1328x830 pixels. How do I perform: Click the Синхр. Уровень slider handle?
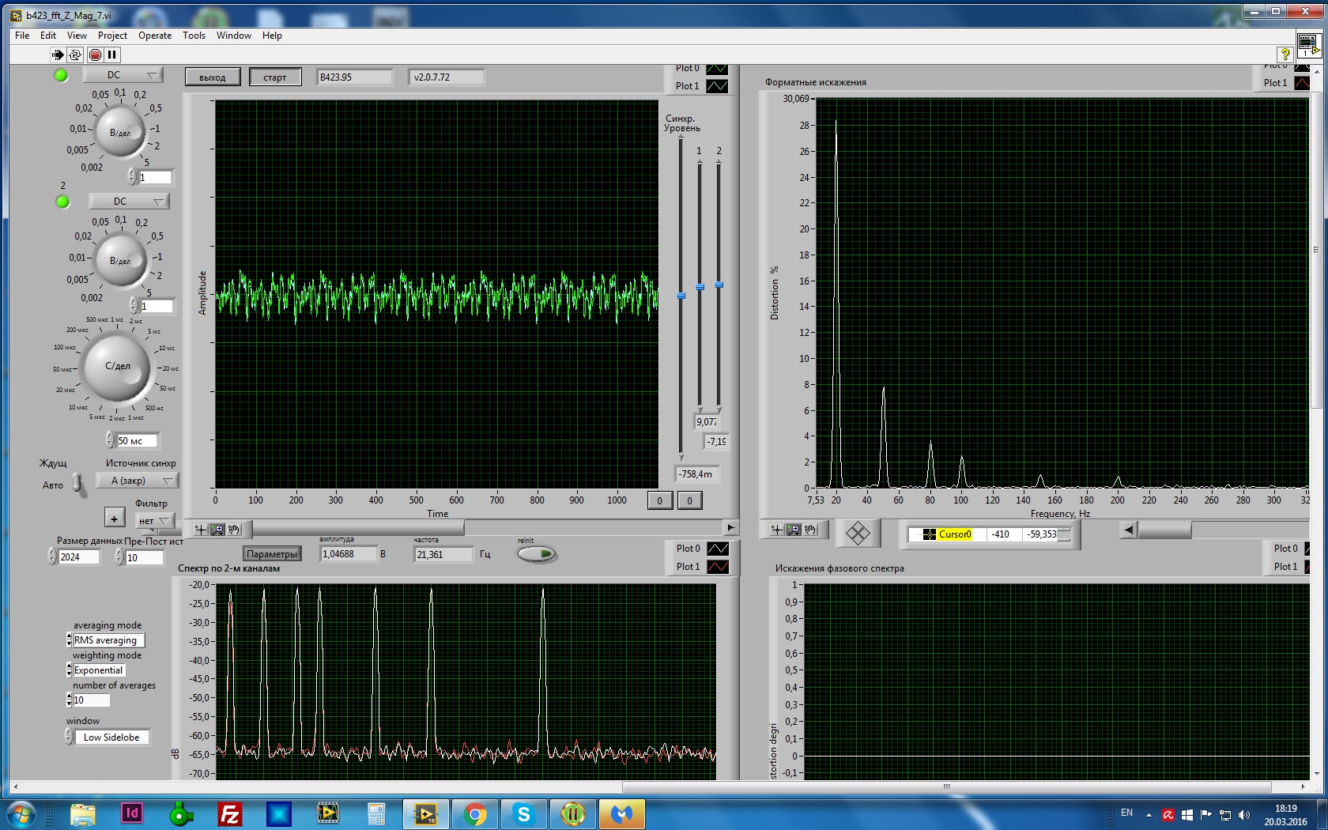coord(681,296)
